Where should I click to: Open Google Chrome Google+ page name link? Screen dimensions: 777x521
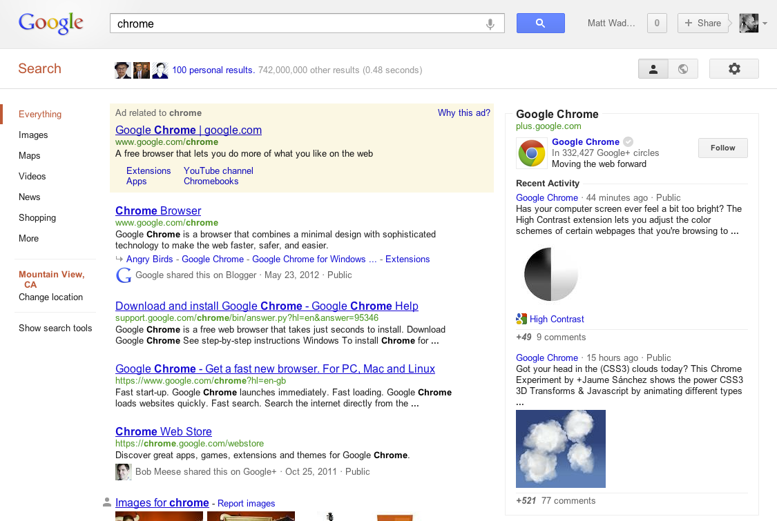pyautogui.click(x=585, y=142)
